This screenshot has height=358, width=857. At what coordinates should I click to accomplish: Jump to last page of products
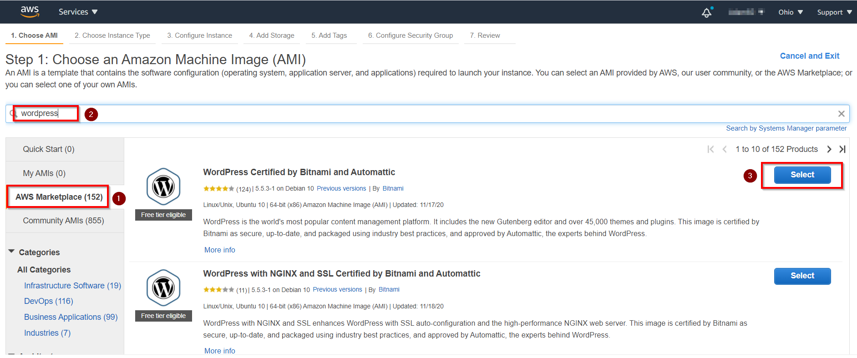(x=842, y=149)
